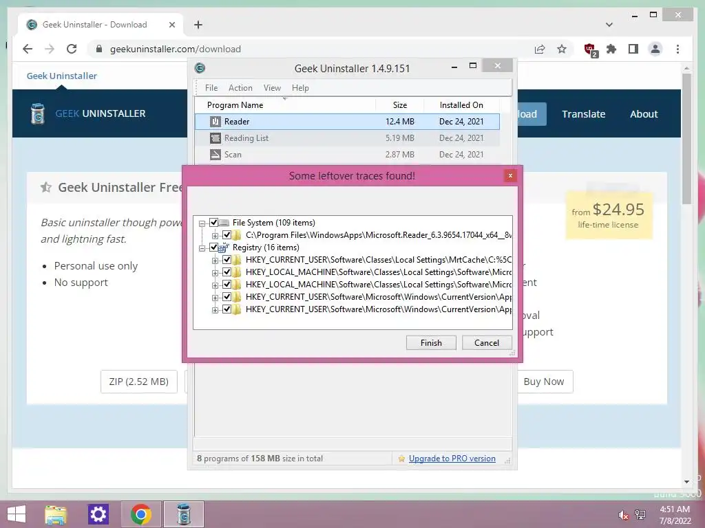This screenshot has width=705, height=528.
Task: Click the Geek Uninstaller window title icon
Action: (200, 68)
